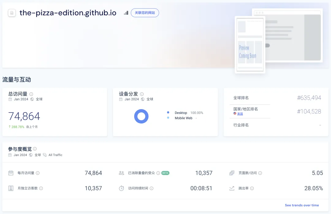Image resolution: width=331 pixels, height=214 pixels.
Task: Click the device distribution donut chart
Action: [x=141, y=116]
